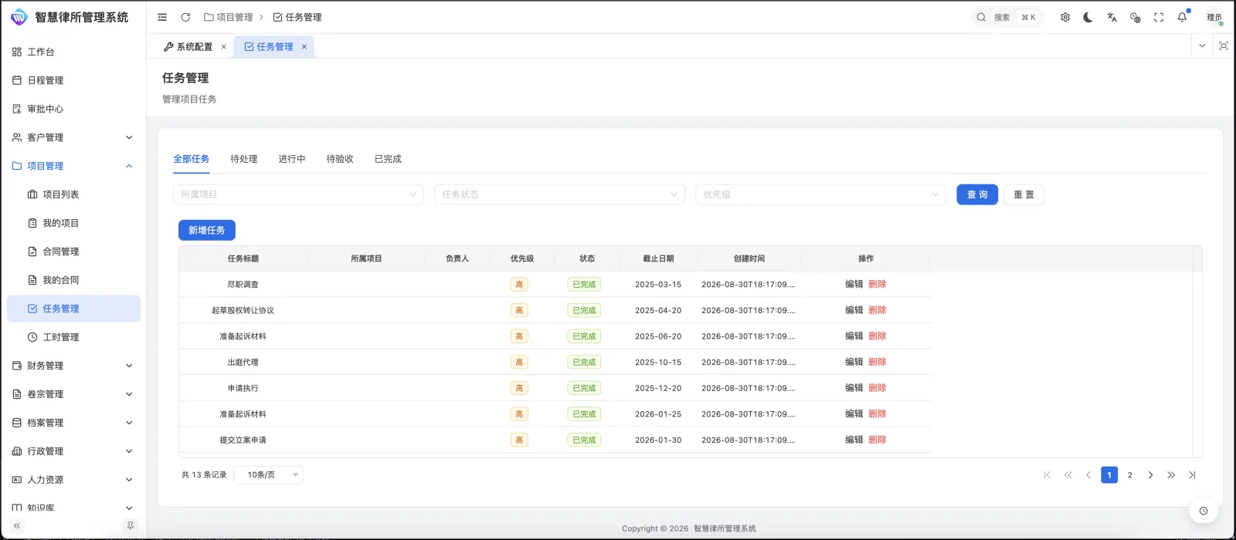
Task: Open the settings gear icon
Action: pyautogui.click(x=1065, y=17)
